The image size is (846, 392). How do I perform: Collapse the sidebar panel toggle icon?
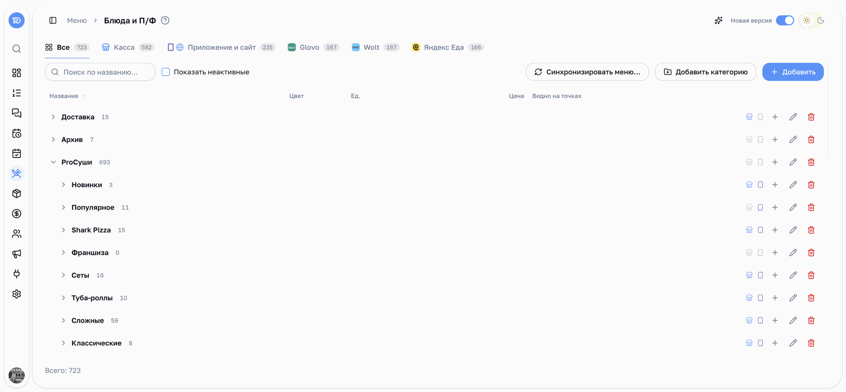[53, 20]
